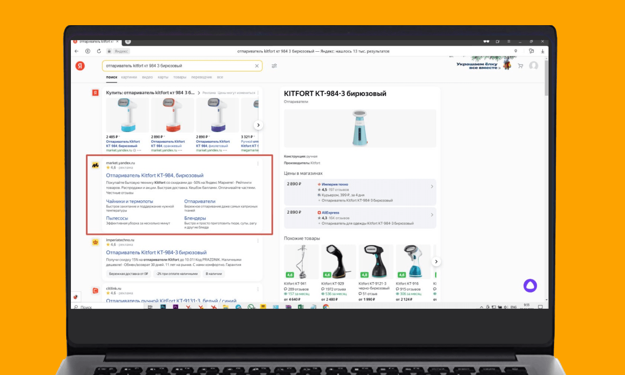Open the violet steamer thumbnail in carousel
The height and width of the screenshot is (375, 625).
(217, 115)
